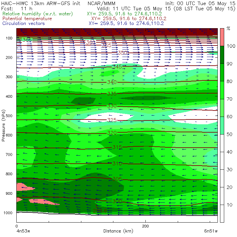Click the 50-60% aqua legend band

pyautogui.click(x=222, y=126)
